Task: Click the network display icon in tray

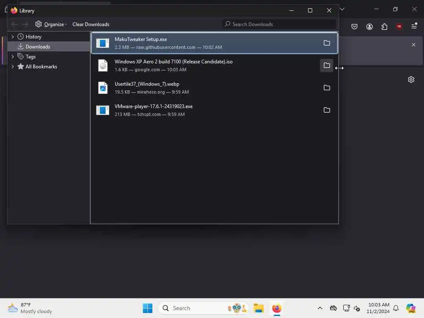Action: [x=346, y=308]
